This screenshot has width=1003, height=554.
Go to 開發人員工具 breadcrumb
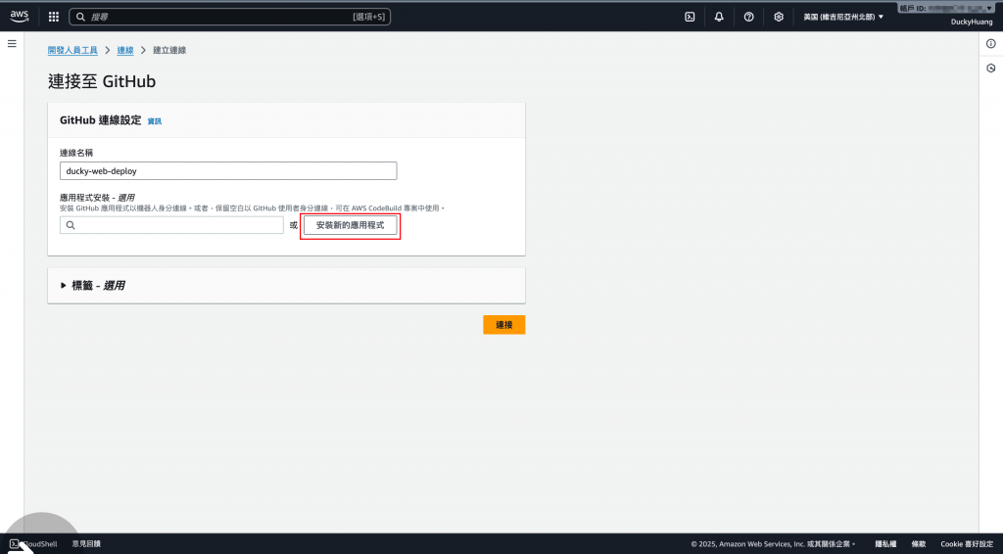72,50
